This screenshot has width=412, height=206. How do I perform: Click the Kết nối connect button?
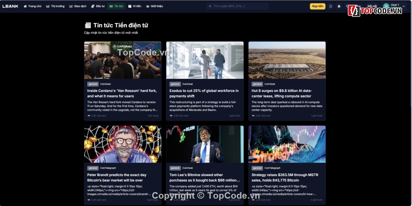[x=372, y=6]
